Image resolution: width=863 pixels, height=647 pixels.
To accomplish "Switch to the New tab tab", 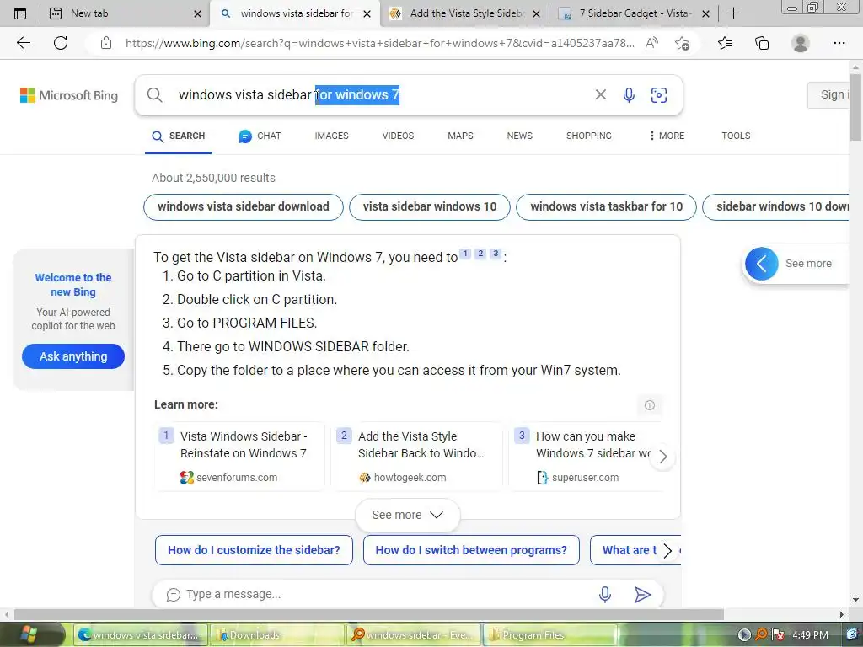I will click(x=120, y=13).
